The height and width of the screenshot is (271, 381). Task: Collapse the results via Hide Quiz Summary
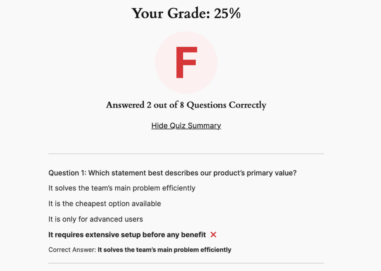[186, 126]
